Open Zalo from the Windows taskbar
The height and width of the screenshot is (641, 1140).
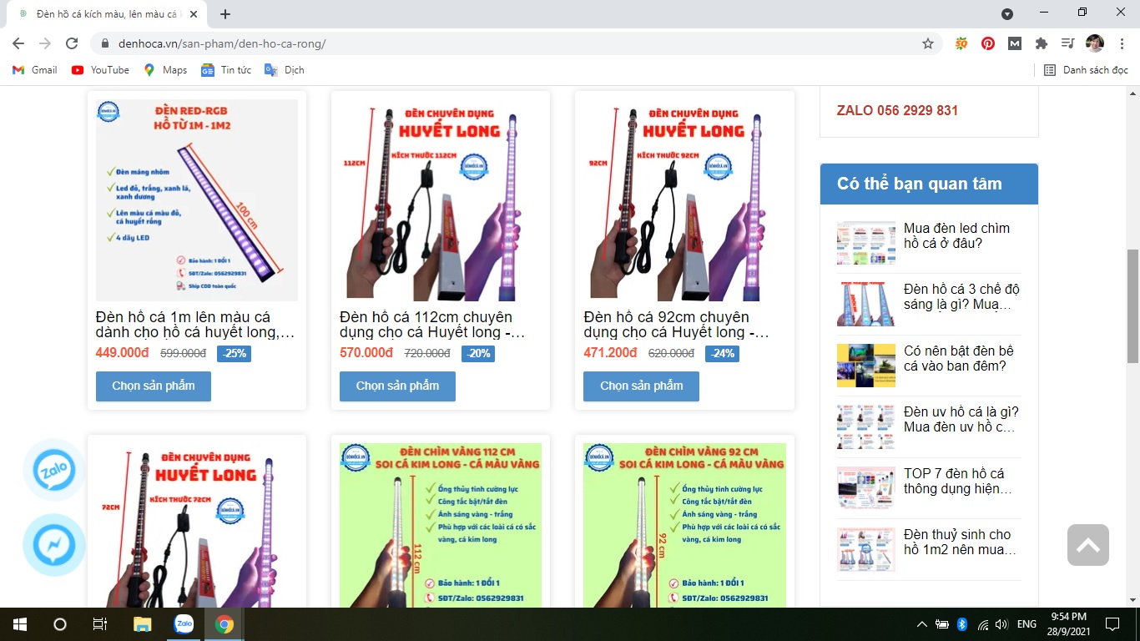[184, 624]
